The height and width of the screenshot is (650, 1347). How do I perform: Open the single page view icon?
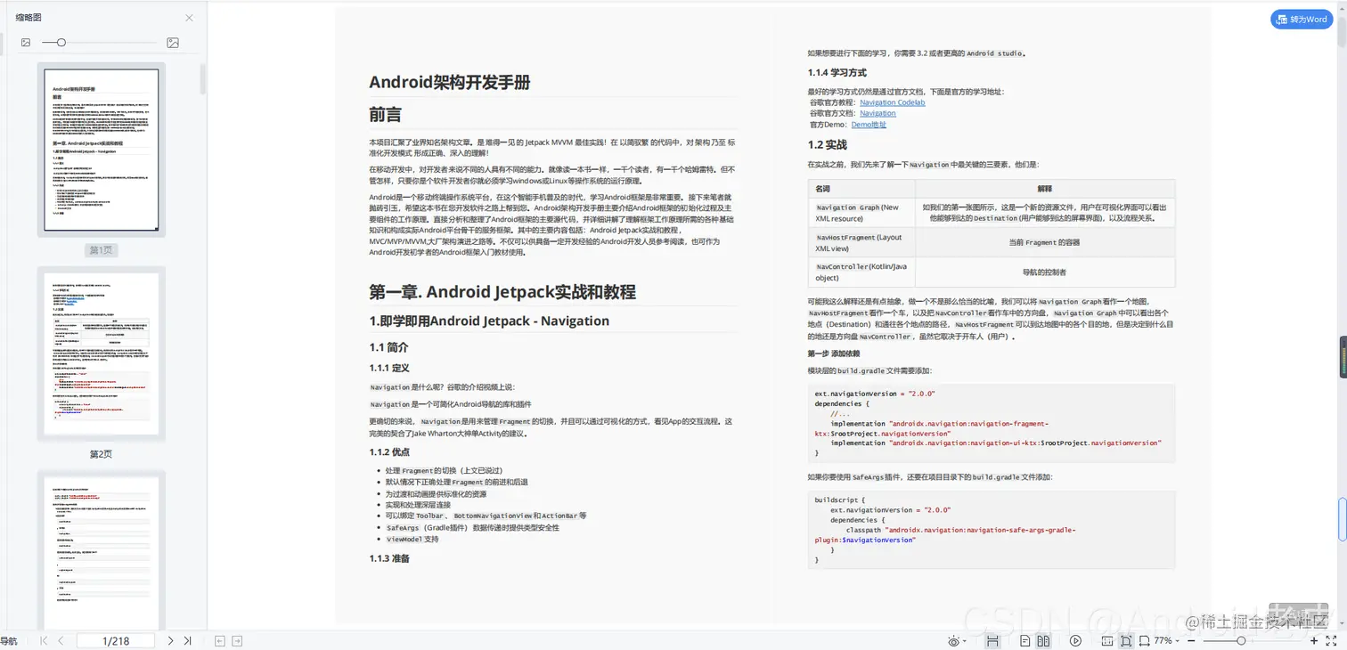(x=1025, y=640)
